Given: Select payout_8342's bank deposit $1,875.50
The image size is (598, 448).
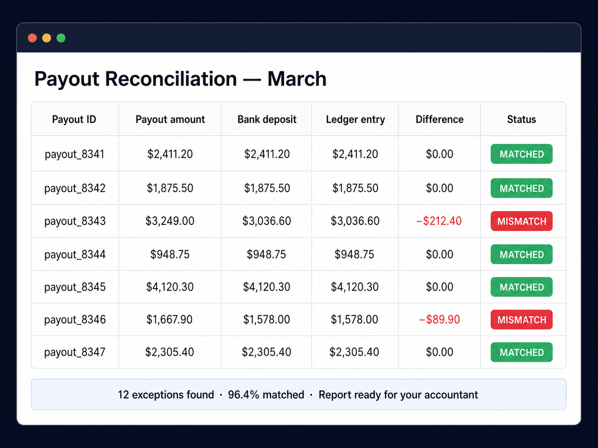Looking at the screenshot, I should pyautogui.click(x=267, y=188).
